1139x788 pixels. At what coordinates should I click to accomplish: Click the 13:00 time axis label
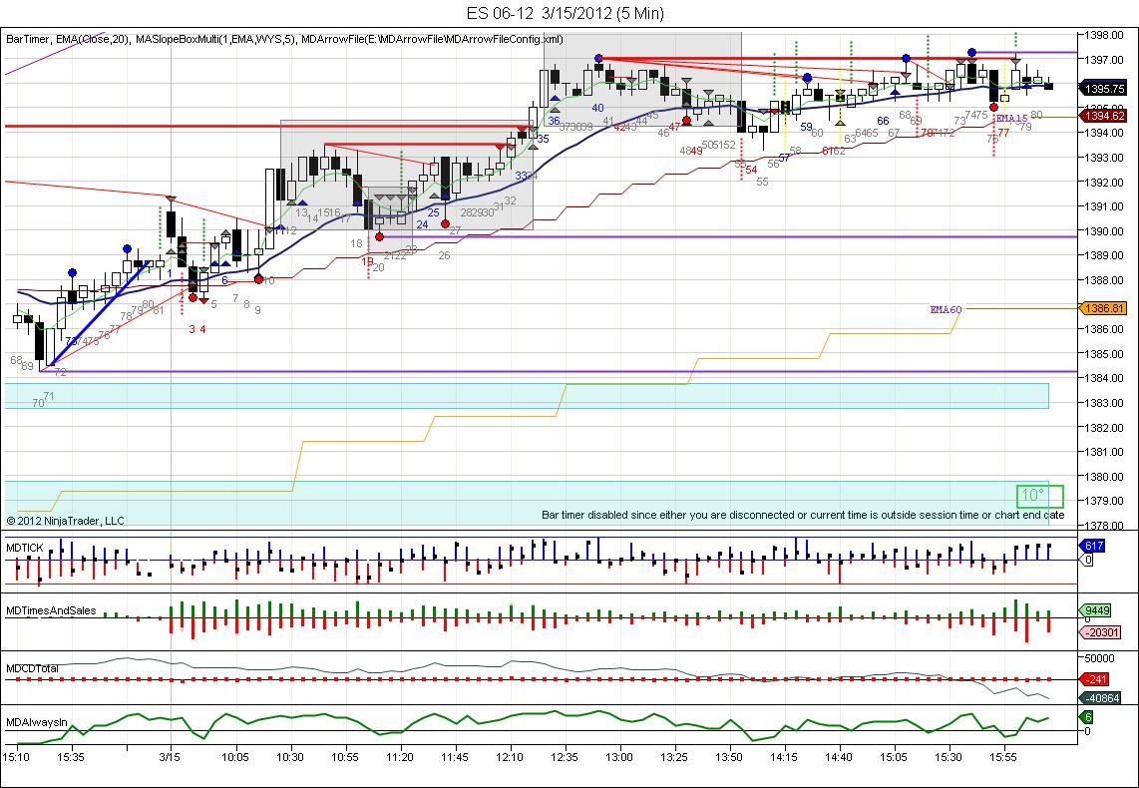619,757
